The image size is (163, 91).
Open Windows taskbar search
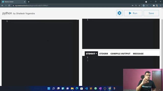click(x=53, y=88)
